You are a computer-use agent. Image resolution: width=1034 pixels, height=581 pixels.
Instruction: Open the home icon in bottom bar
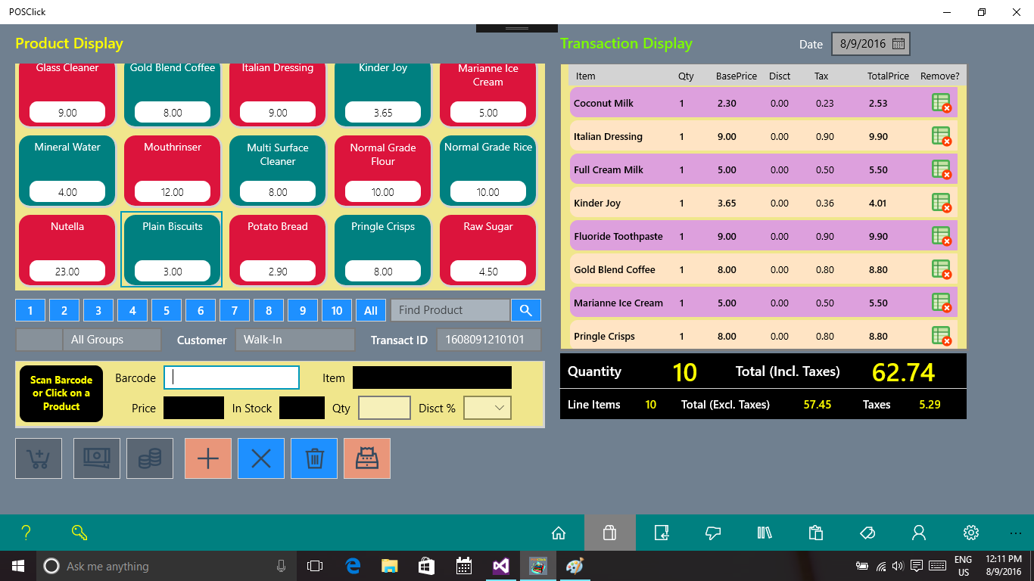559,533
